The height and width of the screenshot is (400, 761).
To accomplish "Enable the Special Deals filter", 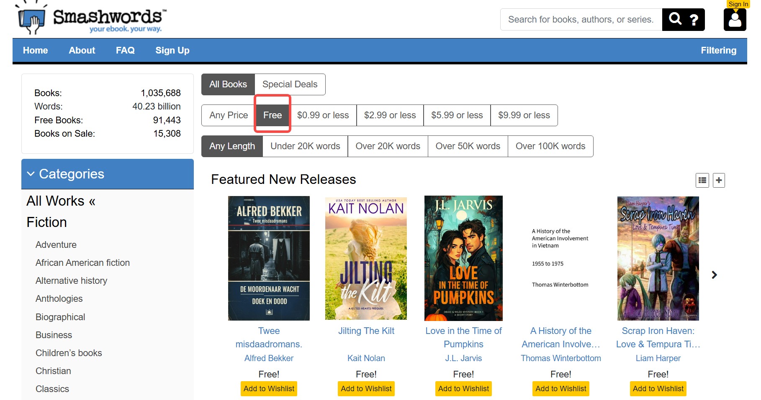I will click(290, 84).
